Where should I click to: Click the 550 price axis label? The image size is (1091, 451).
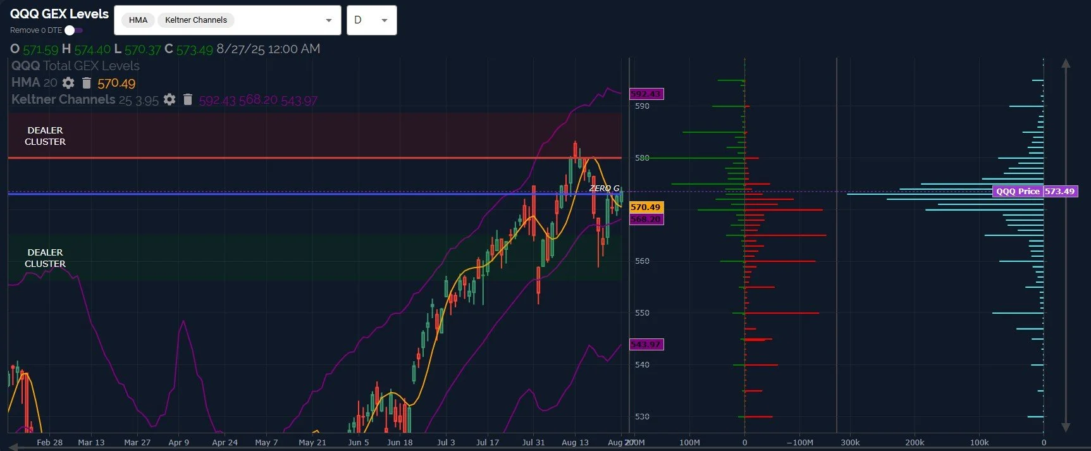642,312
